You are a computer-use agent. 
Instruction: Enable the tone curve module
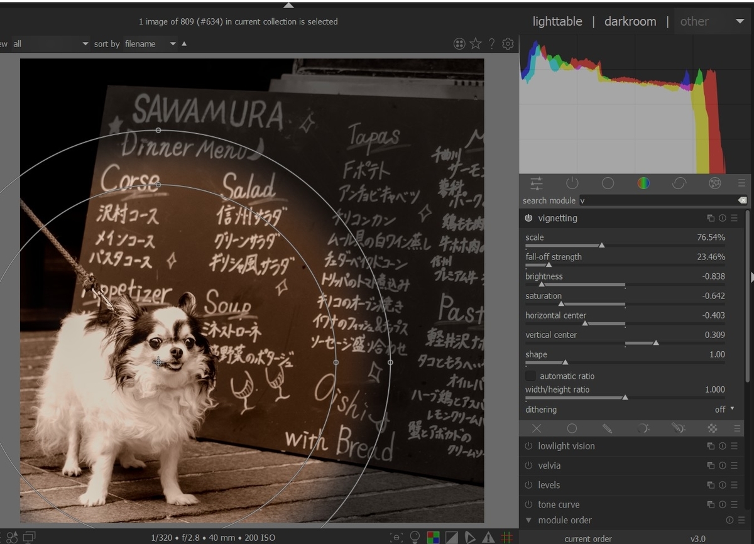528,504
